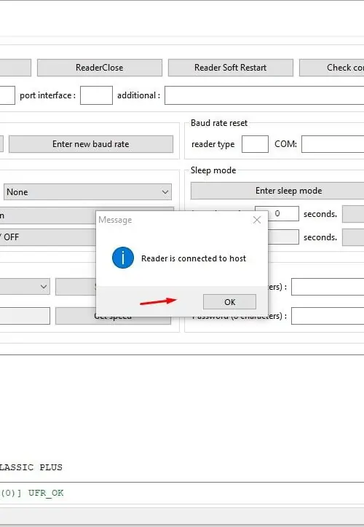The width and height of the screenshot is (364, 527).
Task: Click the Get speed button
Action: 113,316
